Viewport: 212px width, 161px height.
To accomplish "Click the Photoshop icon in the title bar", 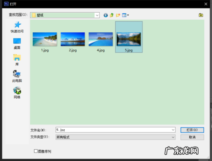I will [6, 4].
